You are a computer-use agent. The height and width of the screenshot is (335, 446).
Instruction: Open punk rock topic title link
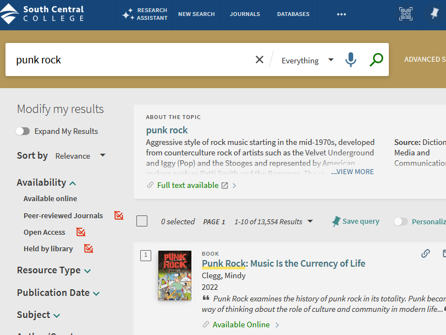pos(167,130)
